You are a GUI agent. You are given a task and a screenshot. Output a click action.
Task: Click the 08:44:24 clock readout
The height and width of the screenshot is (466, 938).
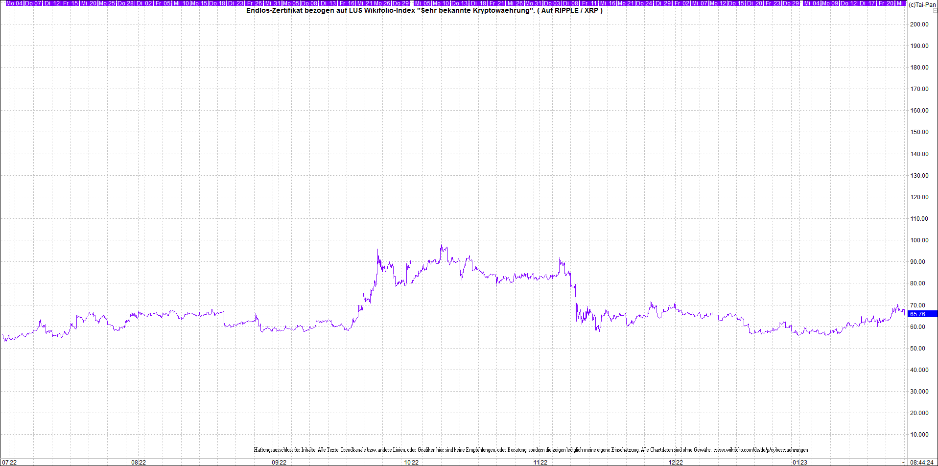(x=921, y=462)
